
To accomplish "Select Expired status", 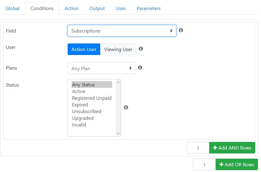I will (x=92, y=105).
